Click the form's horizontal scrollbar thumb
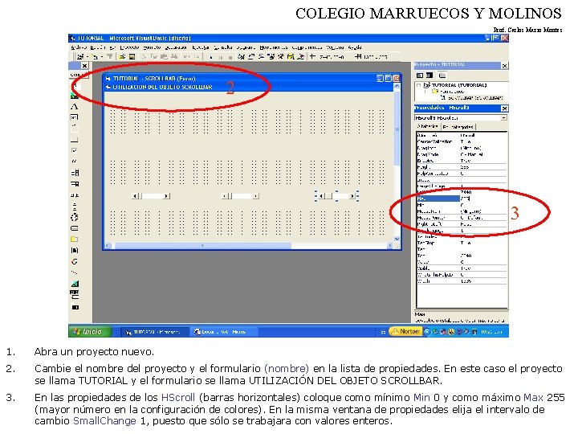 202,245
